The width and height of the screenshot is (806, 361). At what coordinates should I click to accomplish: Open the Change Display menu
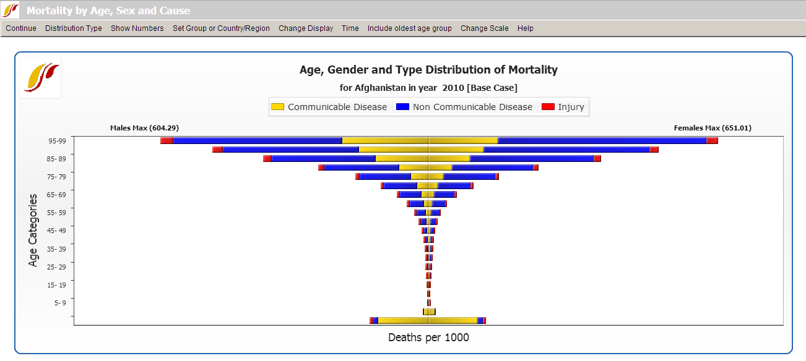[305, 28]
